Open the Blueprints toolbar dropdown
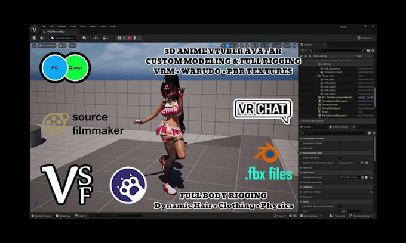The width and height of the screenshot is (406, 243). point(96,38)
